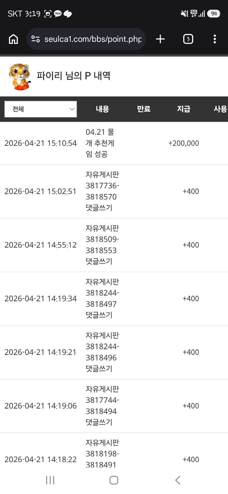Tap the +200,000 points amount
This screenshot has width=228, height=494.
pyautogui.click(x=184, y=143)
